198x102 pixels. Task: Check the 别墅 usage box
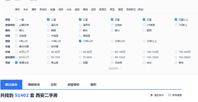click(x=80, y=62)
